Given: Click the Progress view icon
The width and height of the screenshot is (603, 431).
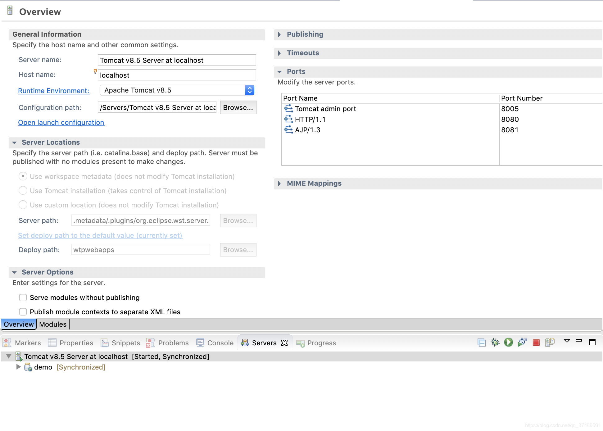Looking at the screenshot, I should coord(300,343).
